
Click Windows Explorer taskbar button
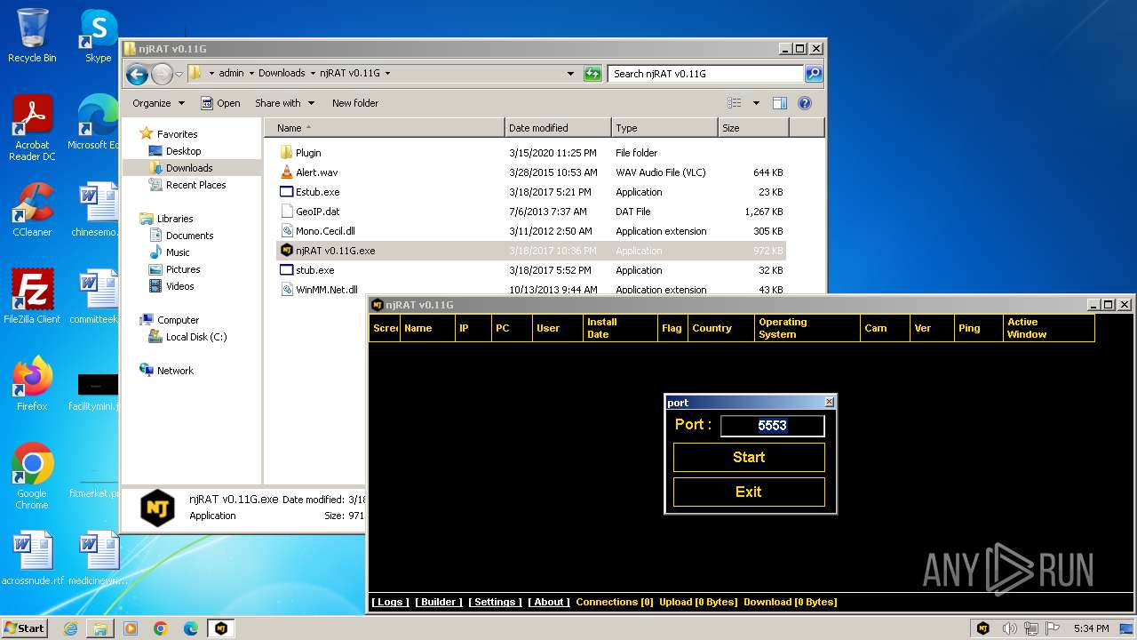click(100, 628)
